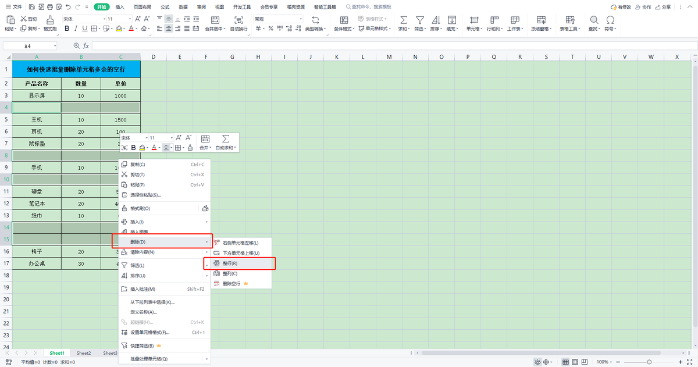Toggle italic formatting in the ribbon
Image resolution: width=698 pixels, height=367 pixels.
[x=76, y=28]
